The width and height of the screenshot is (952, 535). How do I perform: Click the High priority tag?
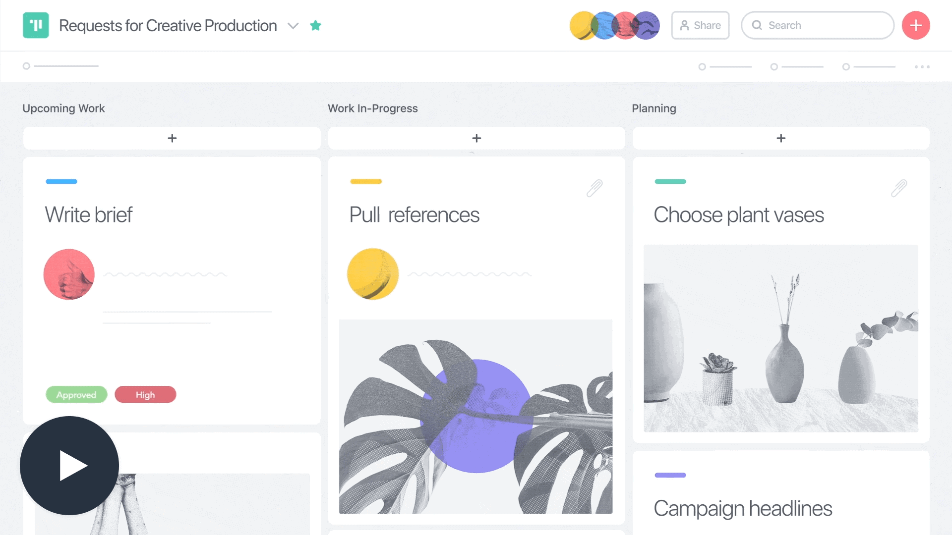click(145, 394)
